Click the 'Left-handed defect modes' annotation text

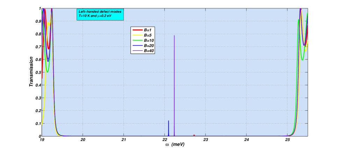(x=100, y=12)
